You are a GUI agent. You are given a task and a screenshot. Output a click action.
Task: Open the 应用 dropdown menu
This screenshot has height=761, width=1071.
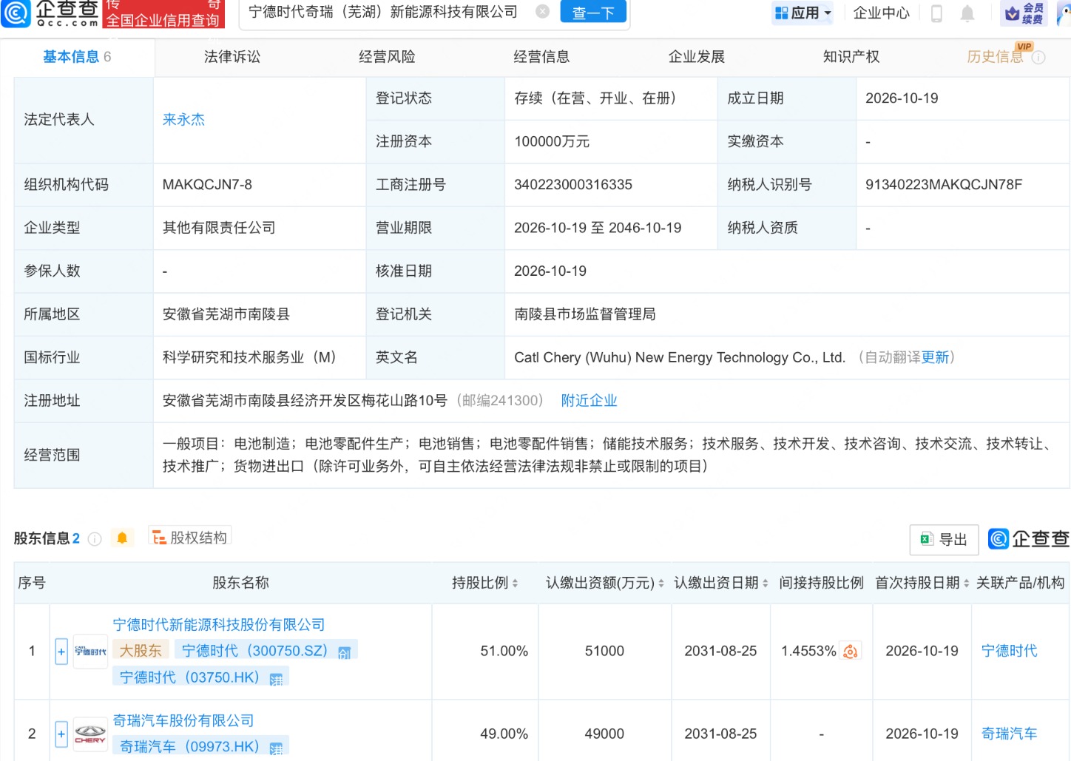tap(803, 13)
